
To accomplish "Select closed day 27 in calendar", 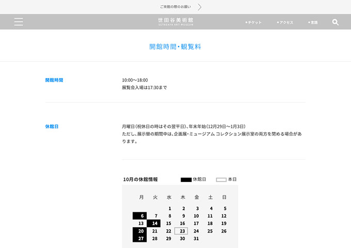I will pyautogui.click(x=140, y=238).
